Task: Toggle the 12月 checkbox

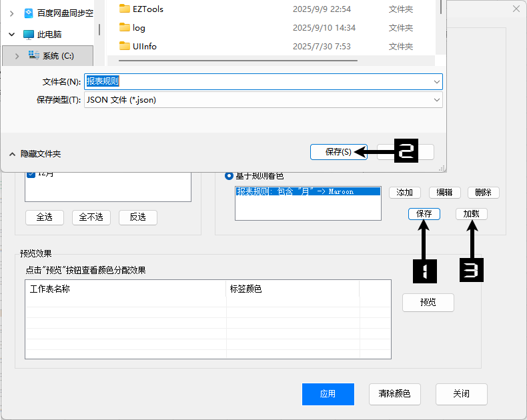Action: (x=31, y=174)
